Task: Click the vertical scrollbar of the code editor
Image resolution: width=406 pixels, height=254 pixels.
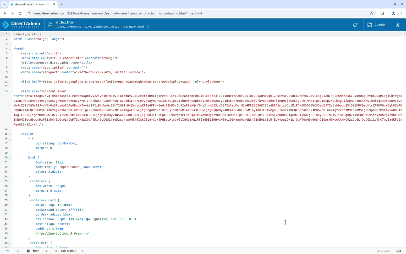Action: 404,34
